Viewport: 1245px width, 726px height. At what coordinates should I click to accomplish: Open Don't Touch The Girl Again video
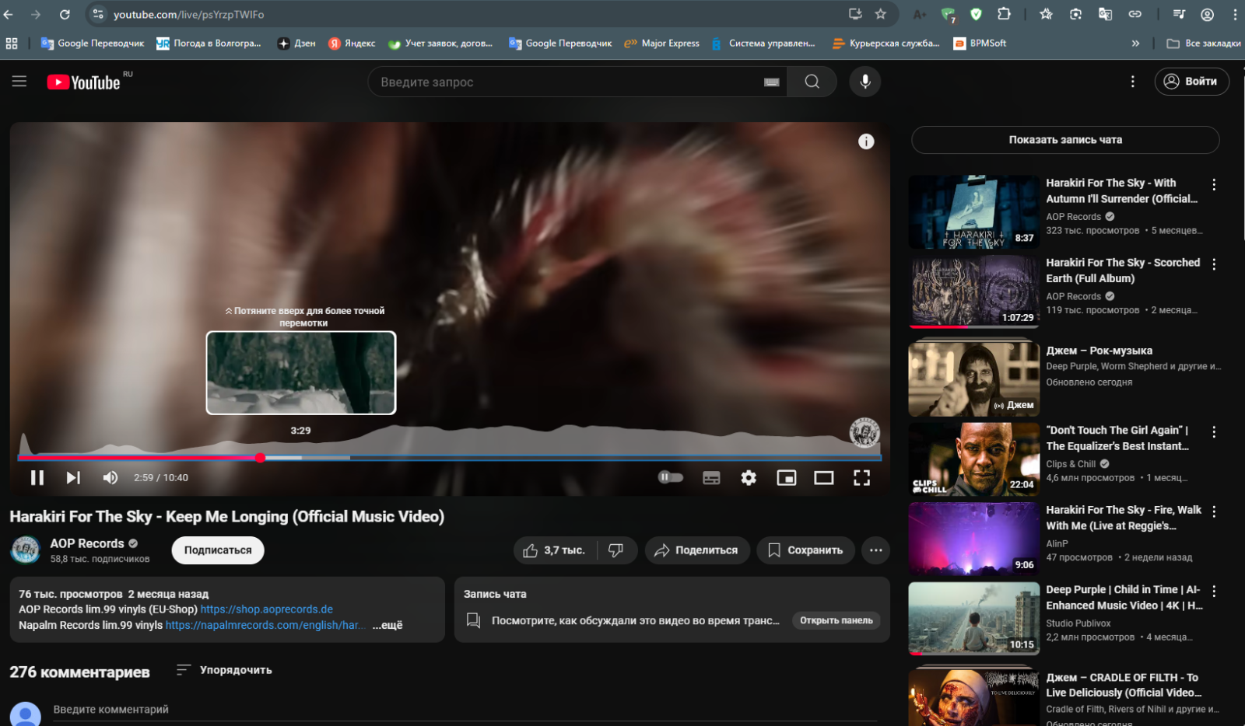974,459
